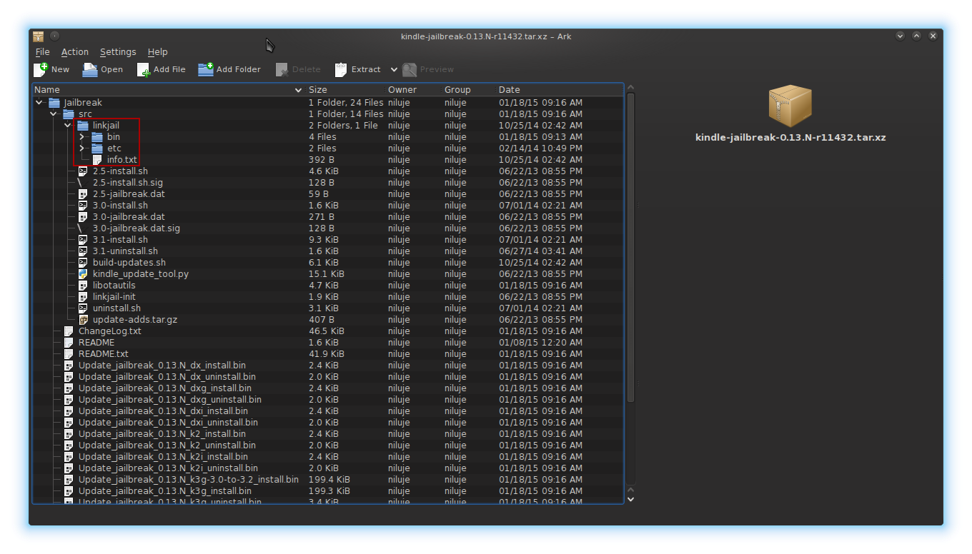Screen dimensions: 972x554
Task: Click the Preview toolbar icon
Action: [410, 69]
